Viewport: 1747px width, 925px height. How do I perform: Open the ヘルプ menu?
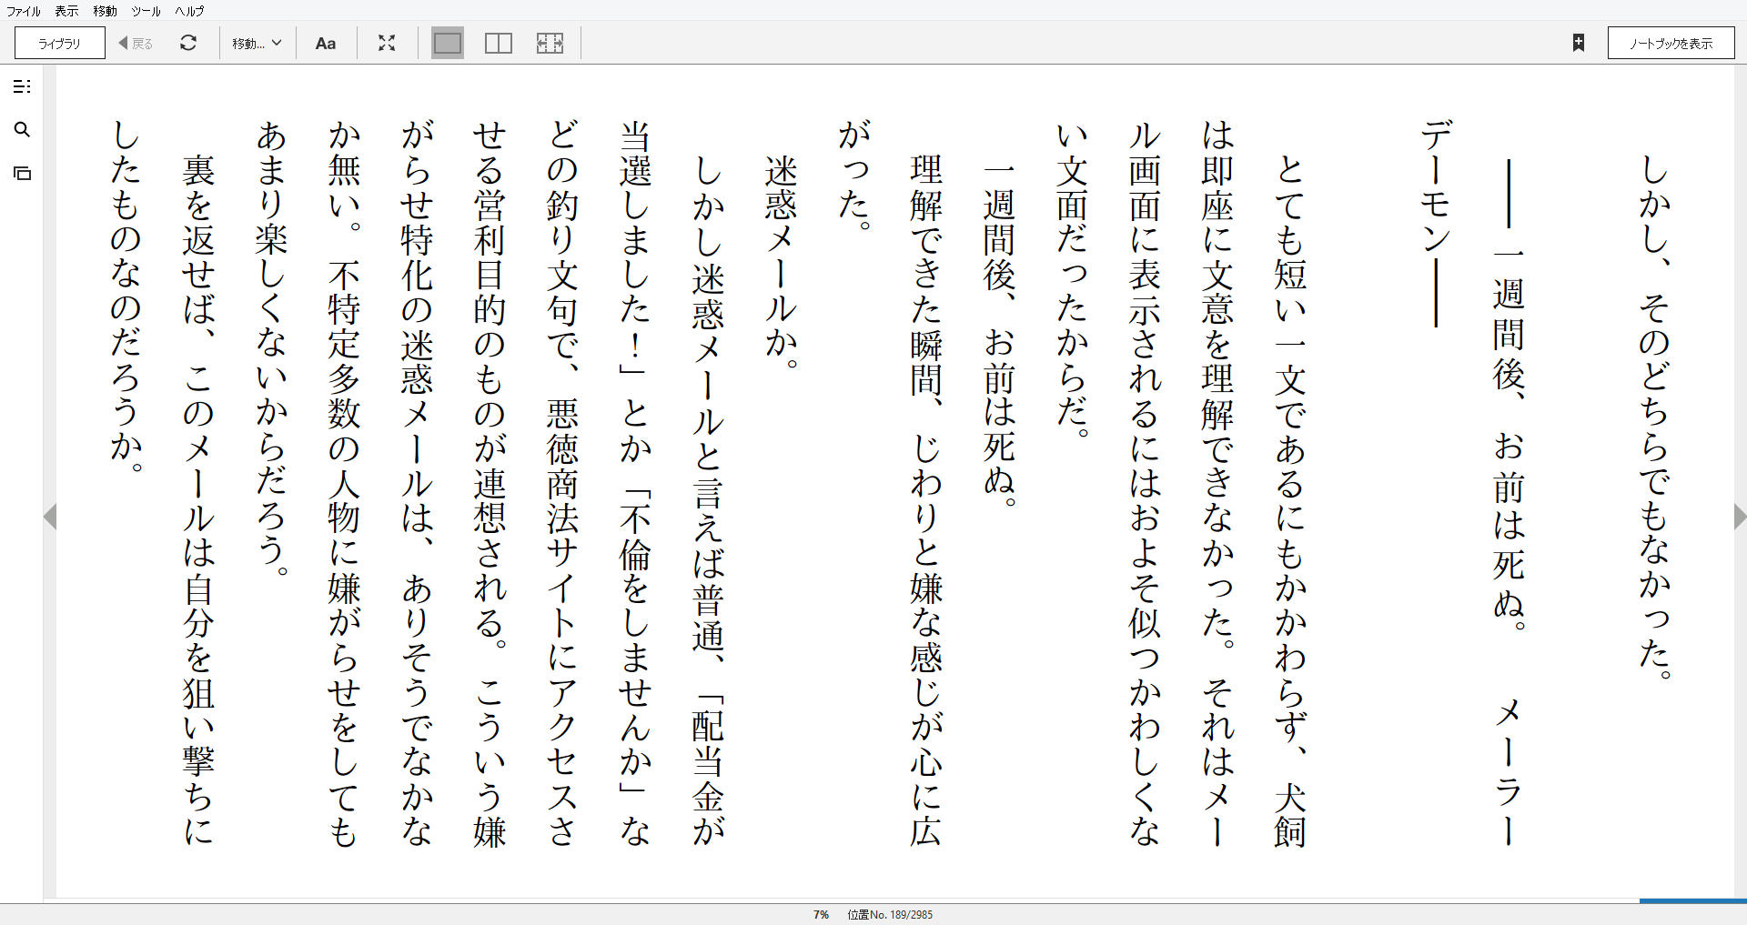tap(189, 11)
